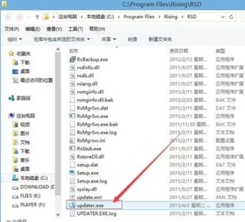Click the rslang.dll file icon

pyautogui.click(x=72, y=84)
